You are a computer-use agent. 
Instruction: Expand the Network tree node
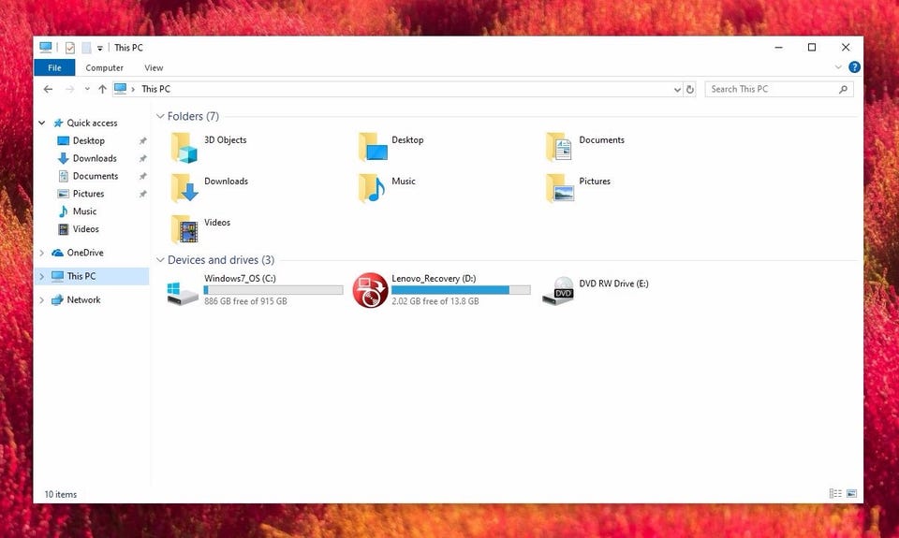42,299
